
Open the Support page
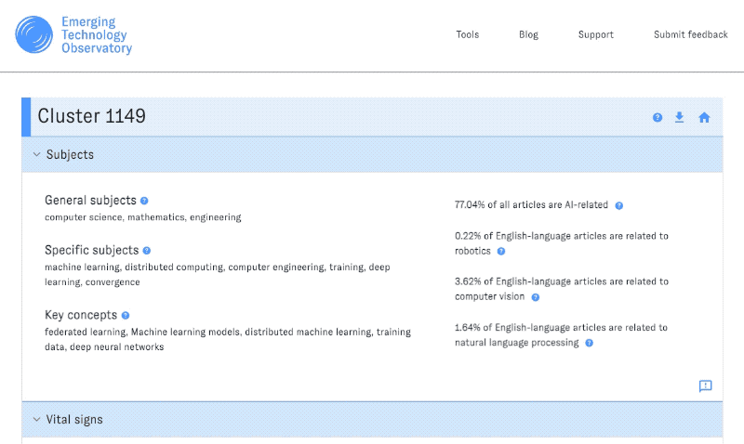pos(595,35)
